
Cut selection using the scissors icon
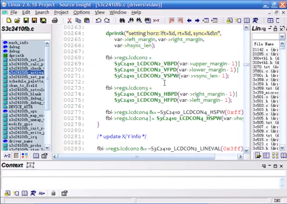click(70, 20)
